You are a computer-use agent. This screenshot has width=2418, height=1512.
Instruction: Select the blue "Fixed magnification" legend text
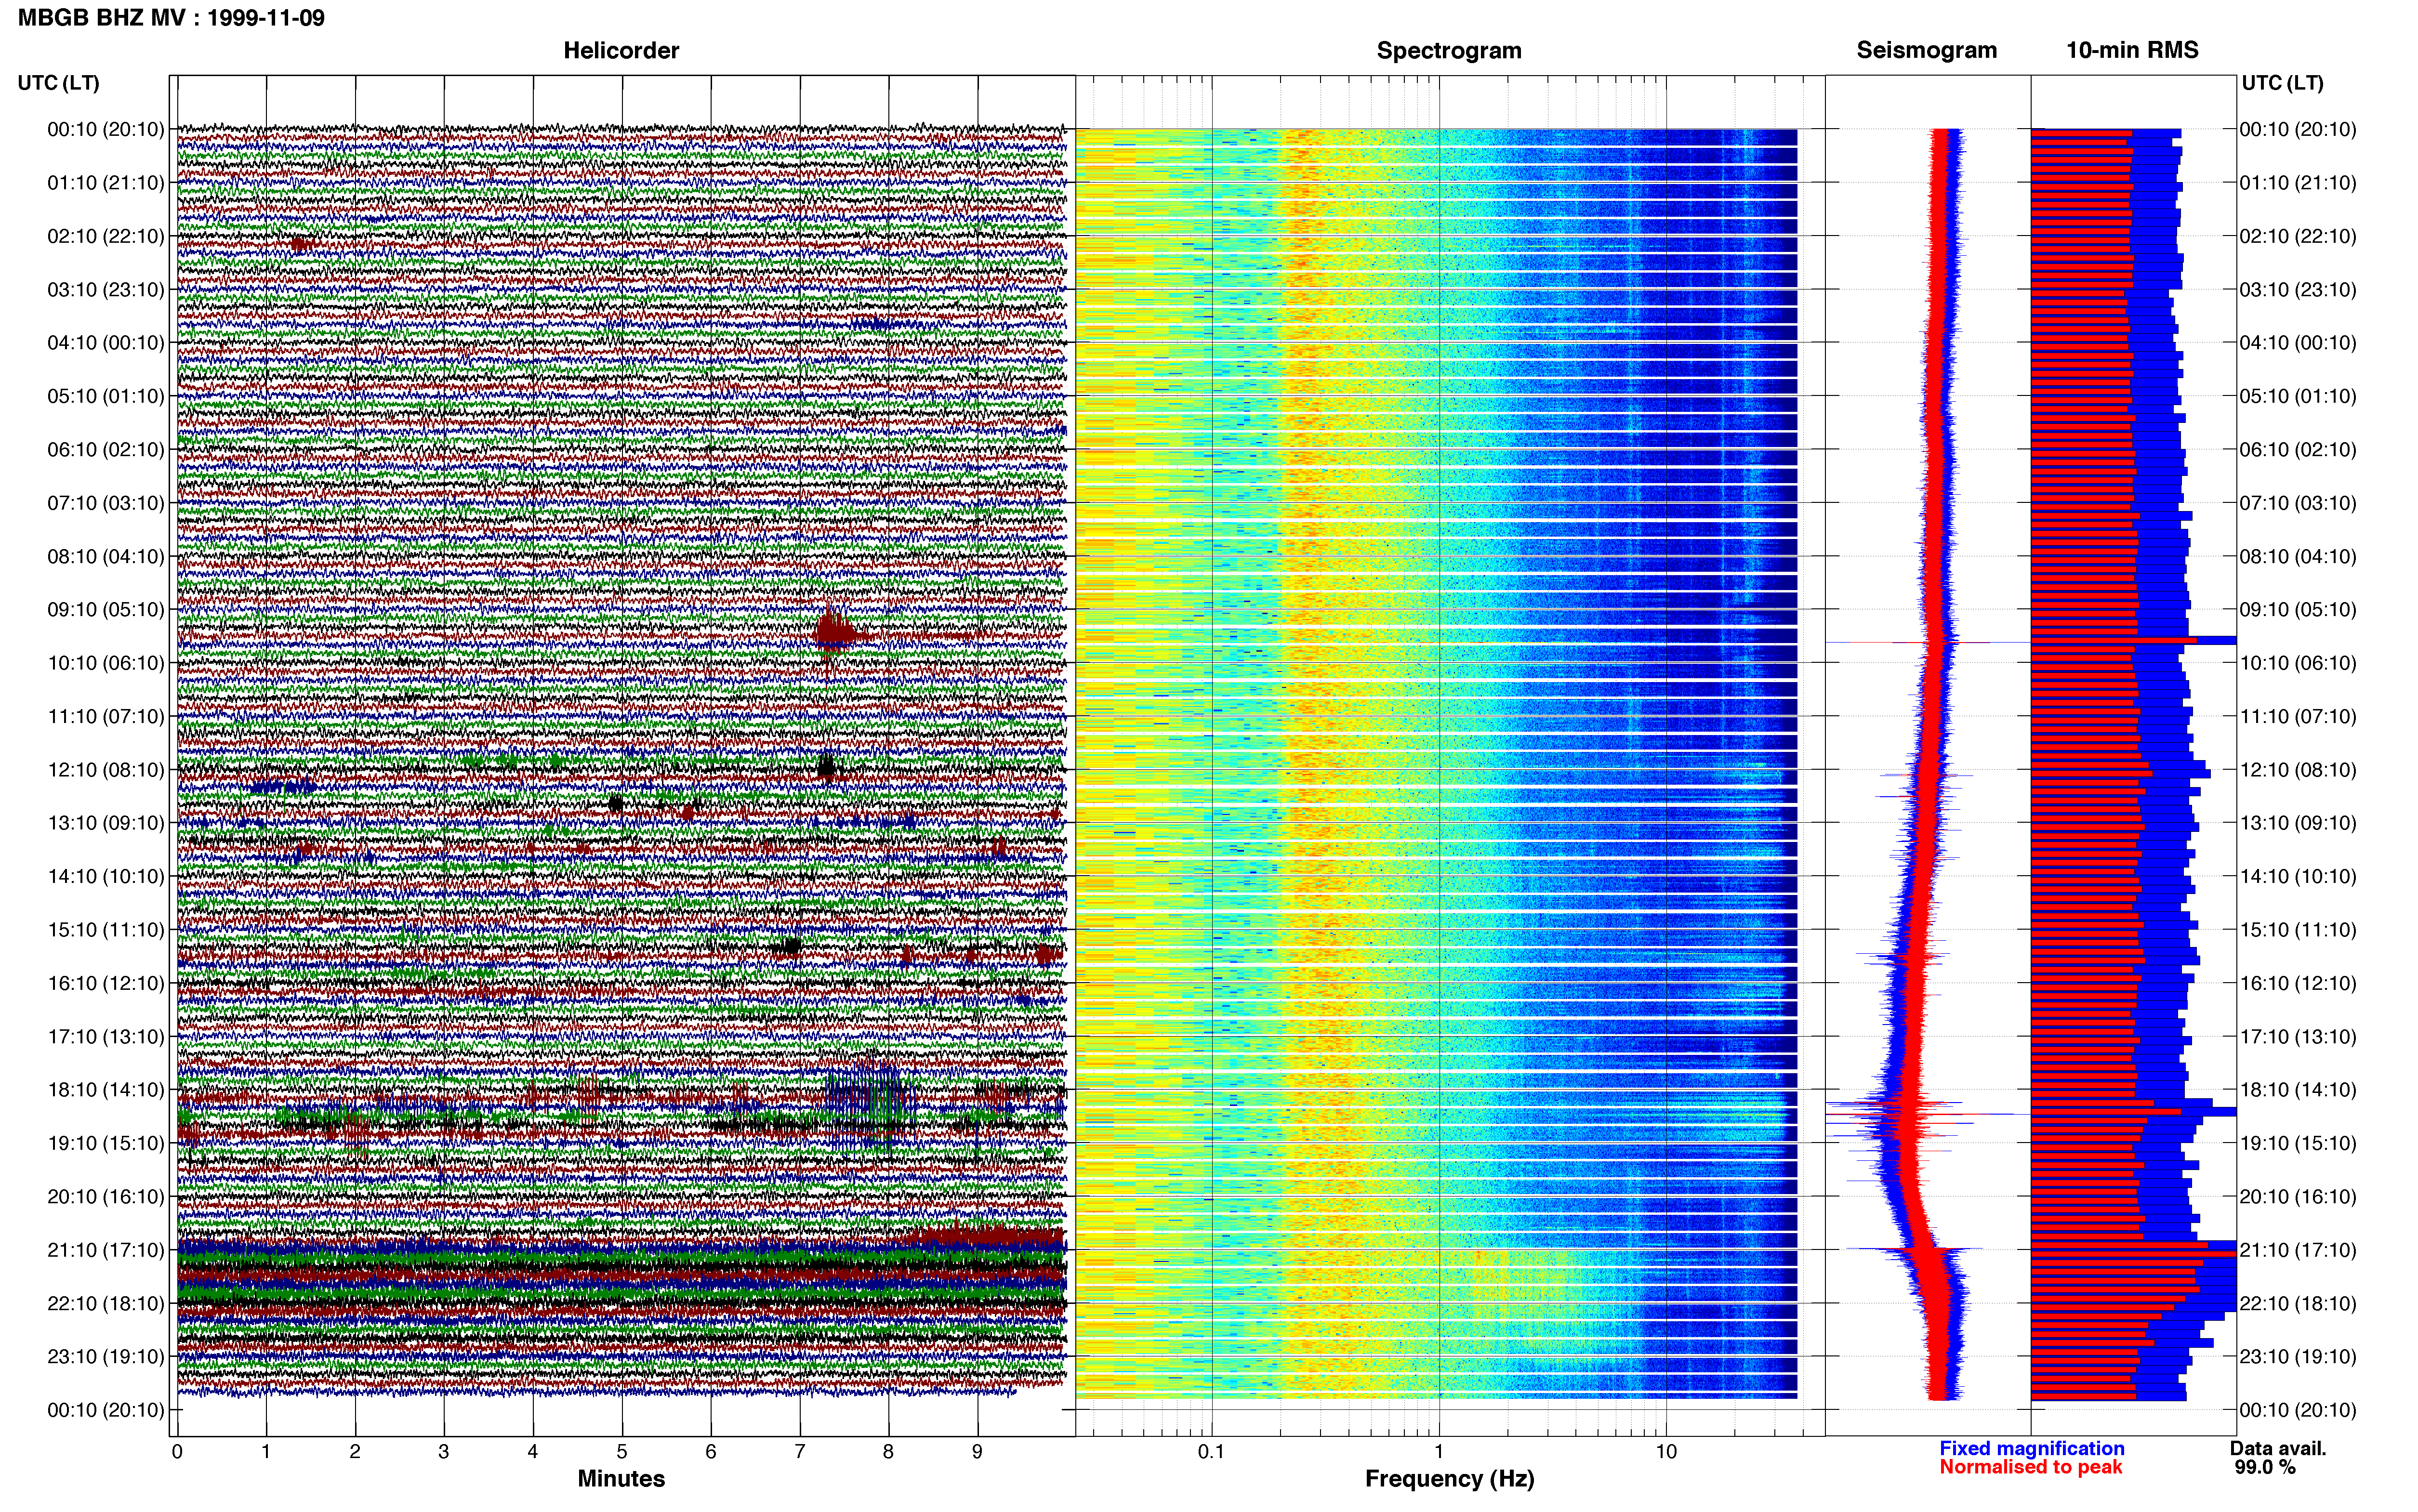tap(2032, 1448)
